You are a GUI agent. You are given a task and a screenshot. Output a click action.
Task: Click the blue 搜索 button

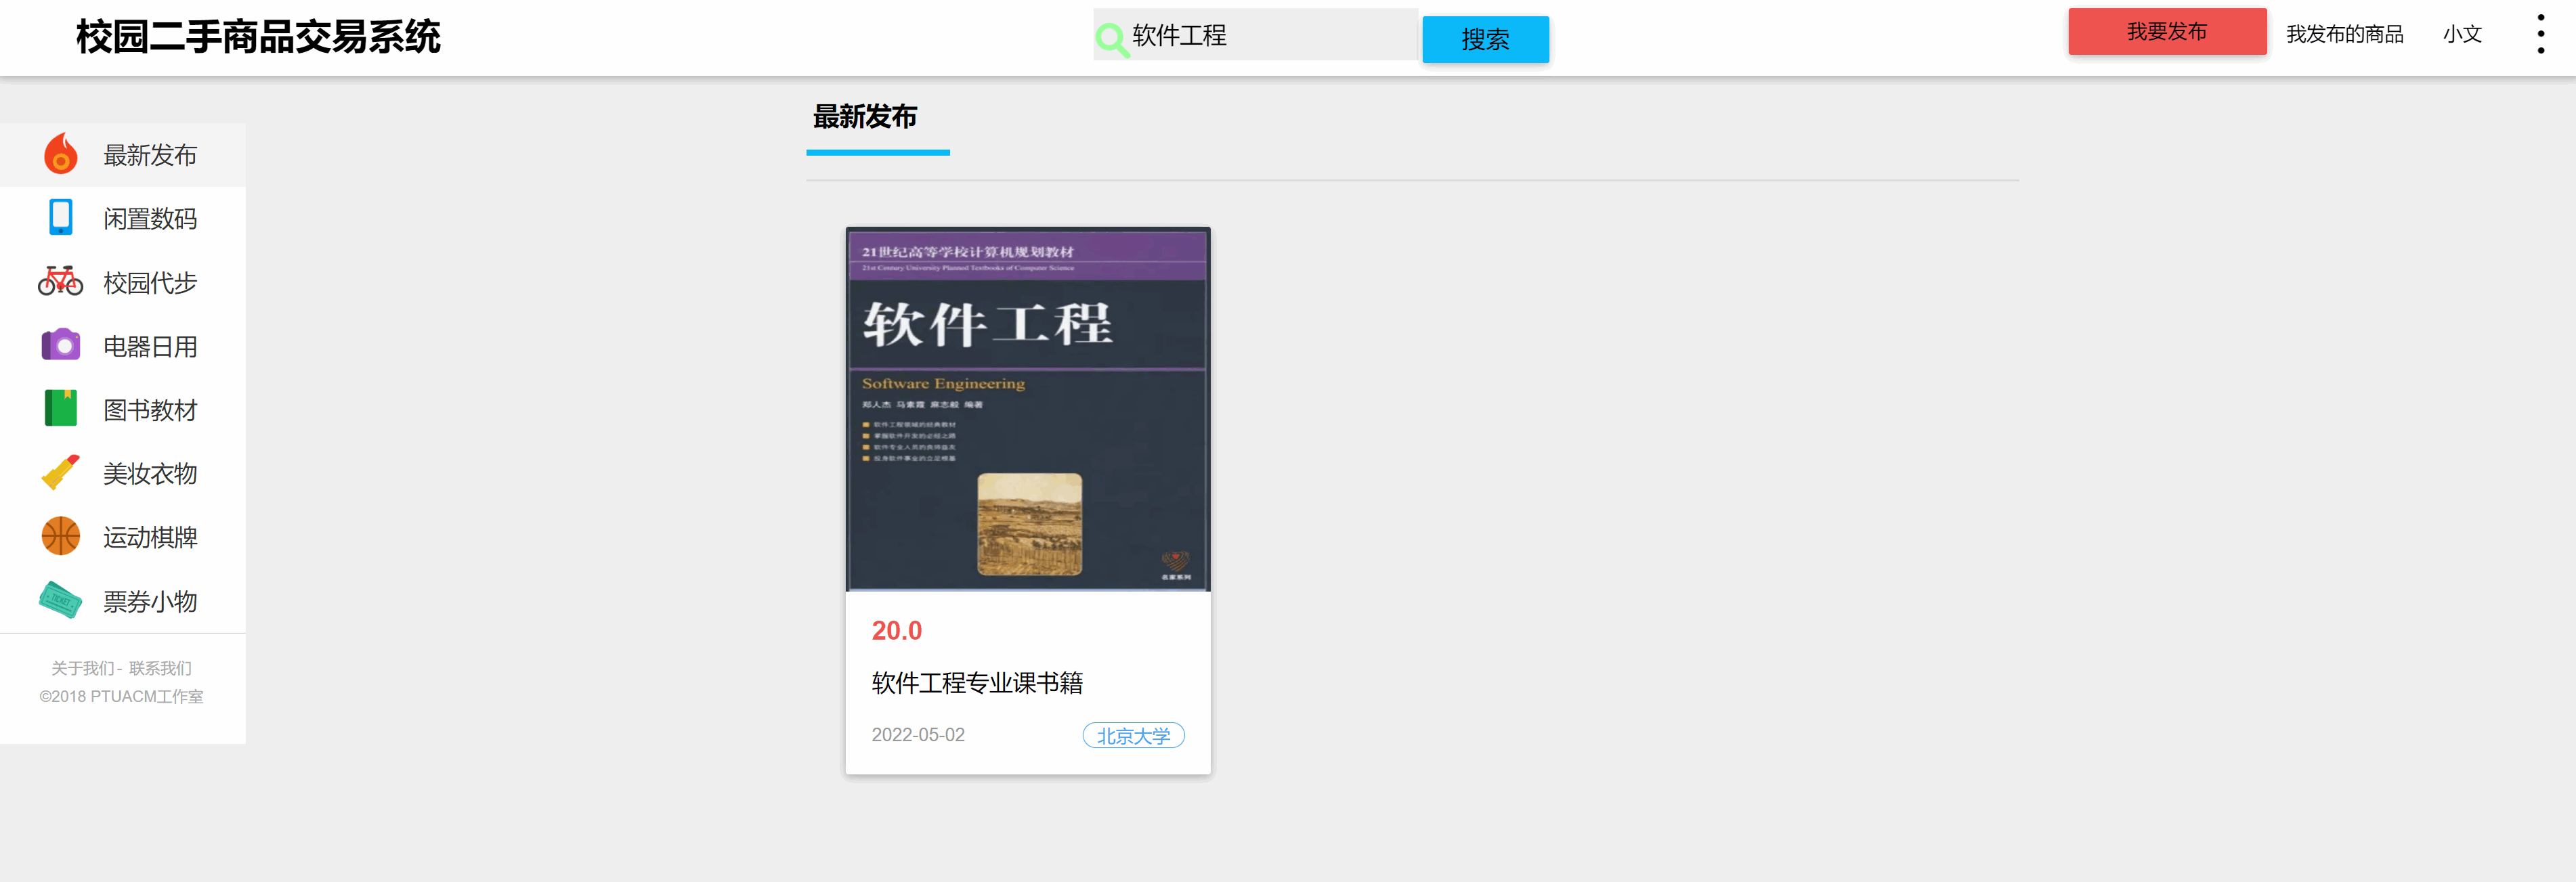(x=1485, y=39)
